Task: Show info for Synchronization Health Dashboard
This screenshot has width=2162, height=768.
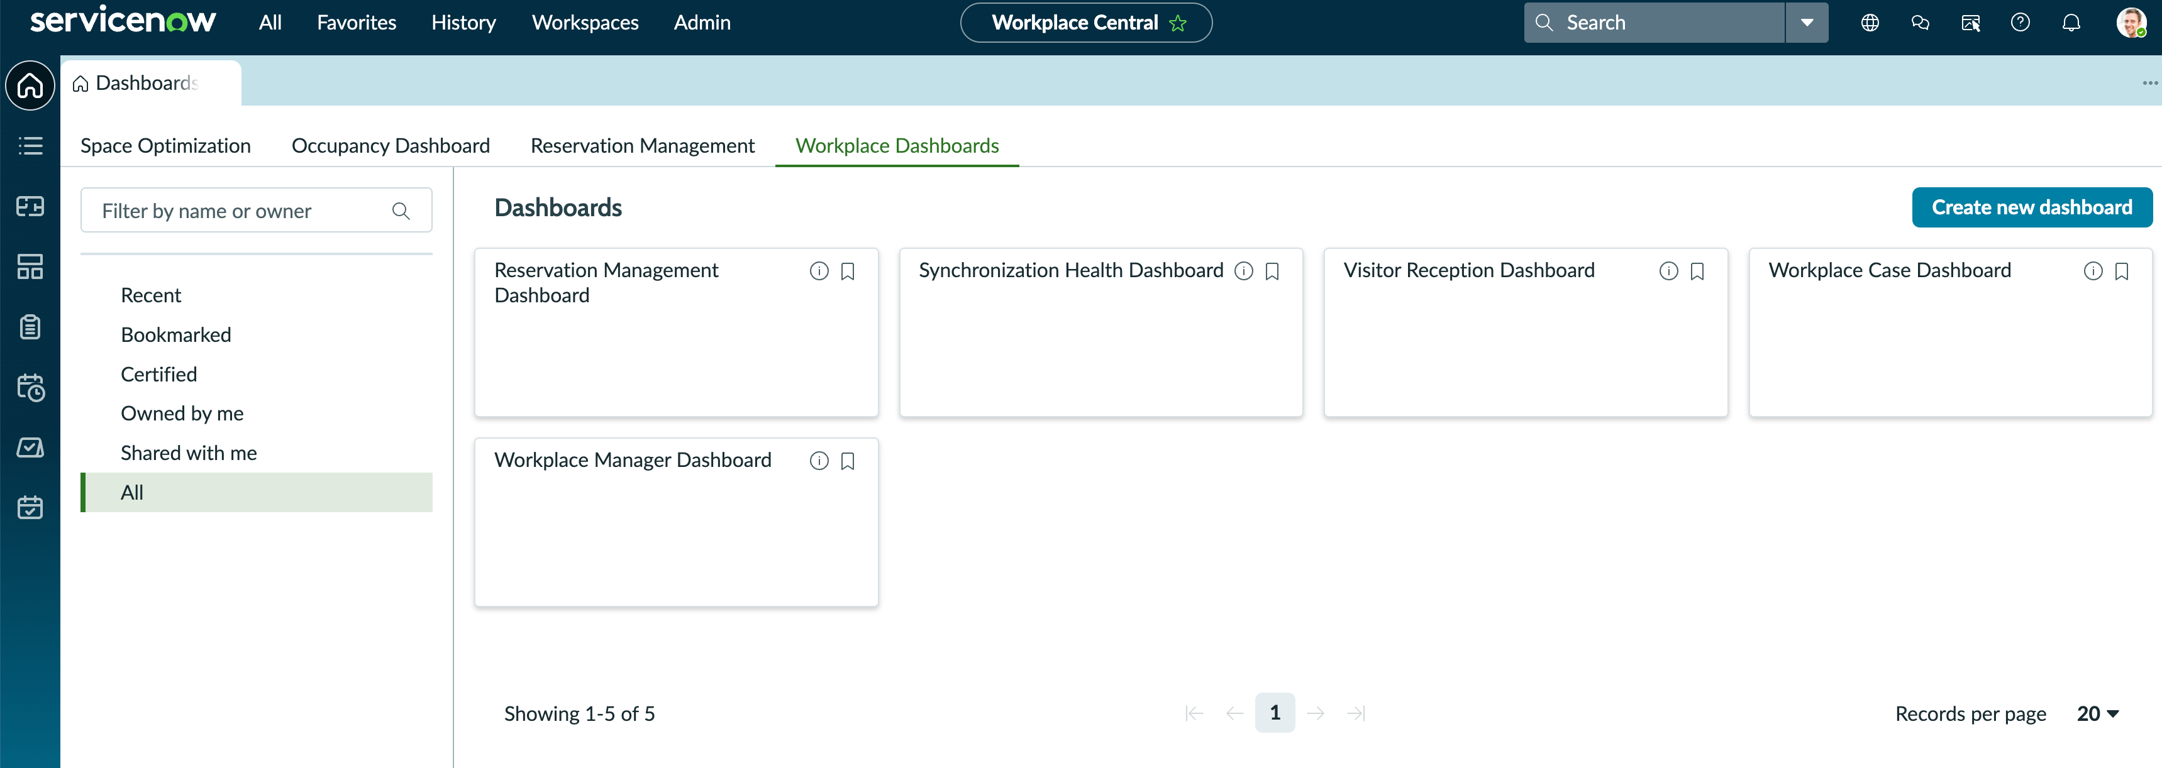Action: 1244,271
